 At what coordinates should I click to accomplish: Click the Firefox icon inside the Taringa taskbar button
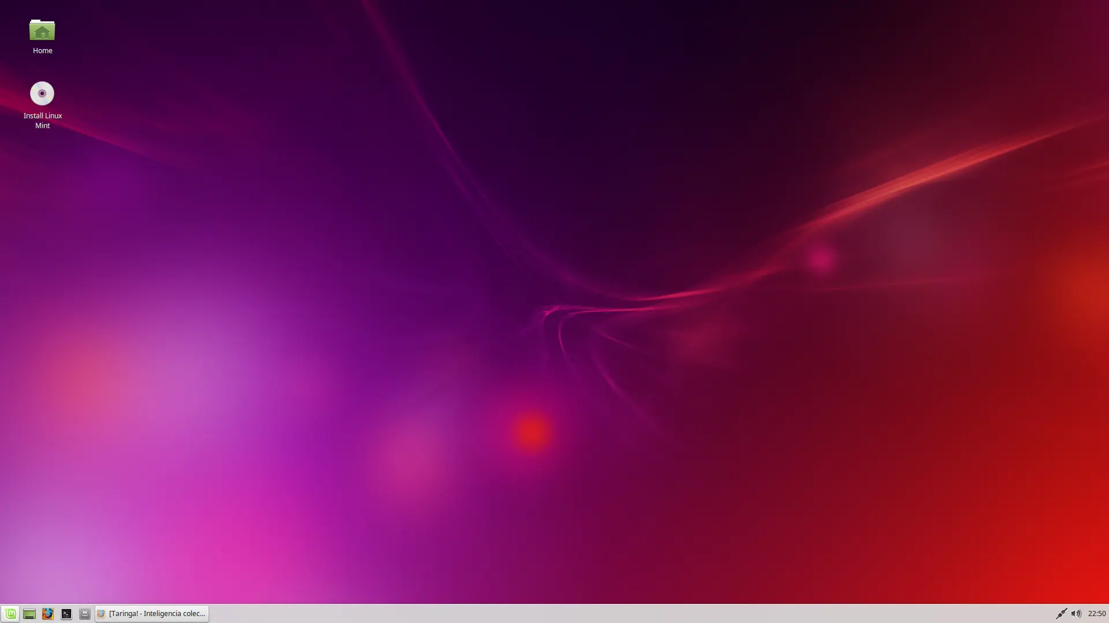[101, 614]
